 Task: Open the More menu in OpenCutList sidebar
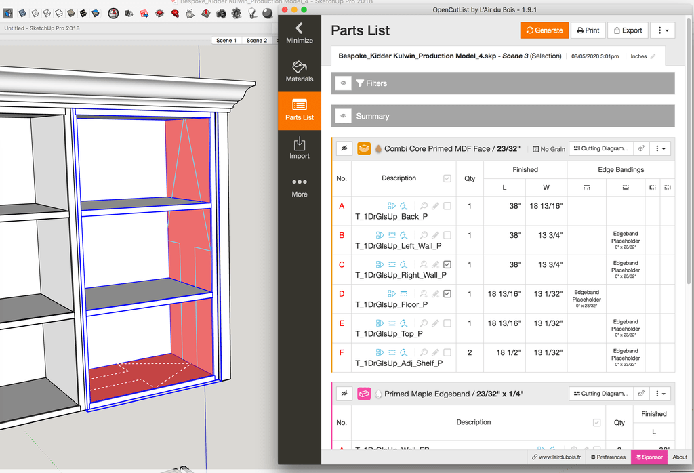tap(300, 188)
